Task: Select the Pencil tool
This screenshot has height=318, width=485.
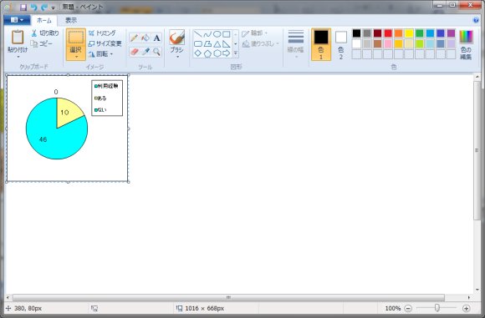Action: click(x=134, y=38)
